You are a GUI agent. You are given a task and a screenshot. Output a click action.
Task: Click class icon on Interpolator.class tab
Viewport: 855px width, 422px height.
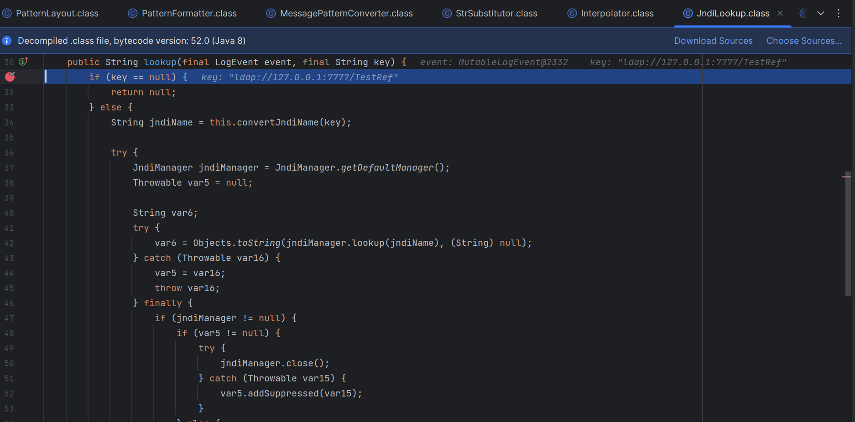572,13
